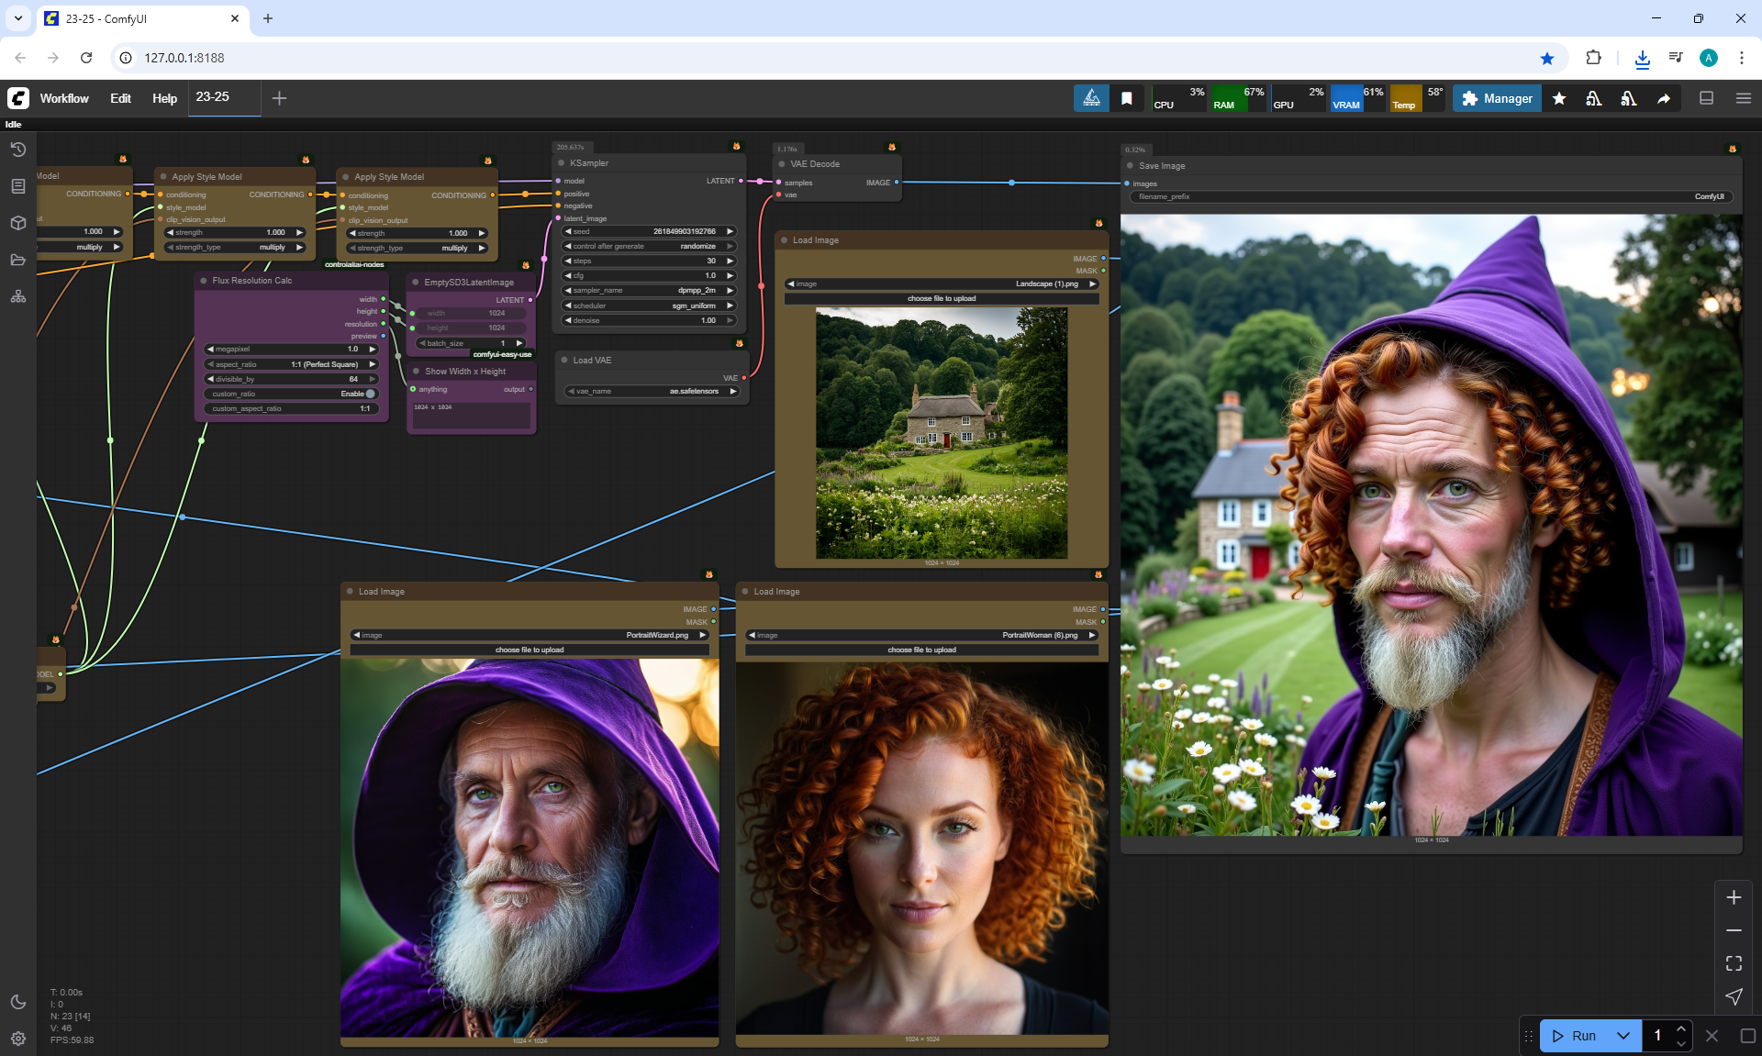Click the share arrow icon in toolbar

tap(1664, 98)
